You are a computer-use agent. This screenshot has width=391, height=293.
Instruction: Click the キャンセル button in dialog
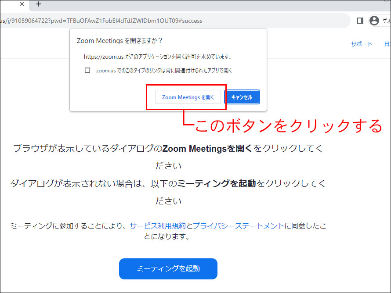(x=242, y=97)
